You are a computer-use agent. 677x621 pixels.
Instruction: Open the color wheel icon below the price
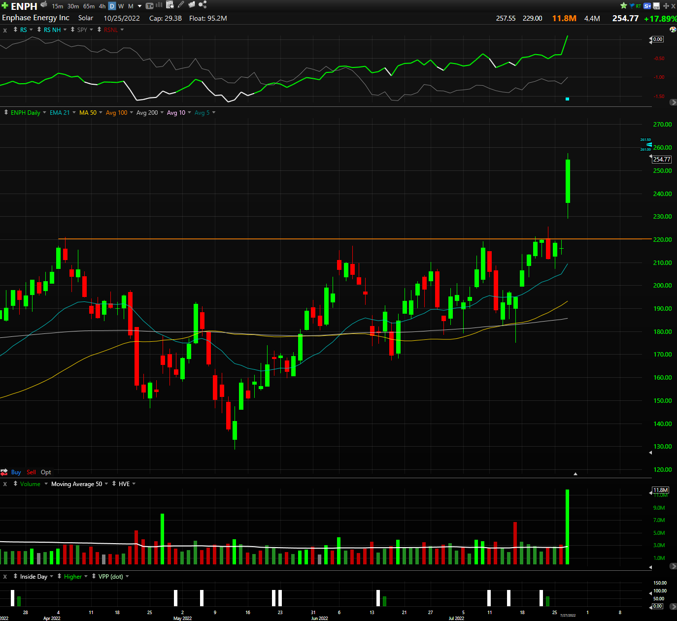tap(673, 30)
